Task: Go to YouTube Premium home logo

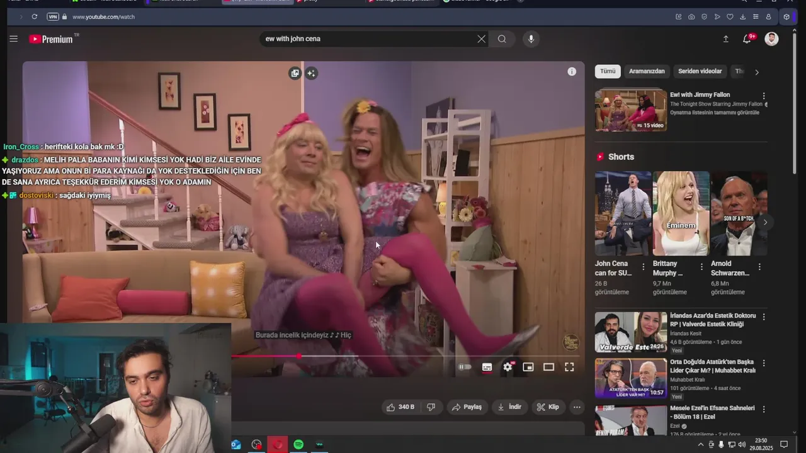Action: 52,39
